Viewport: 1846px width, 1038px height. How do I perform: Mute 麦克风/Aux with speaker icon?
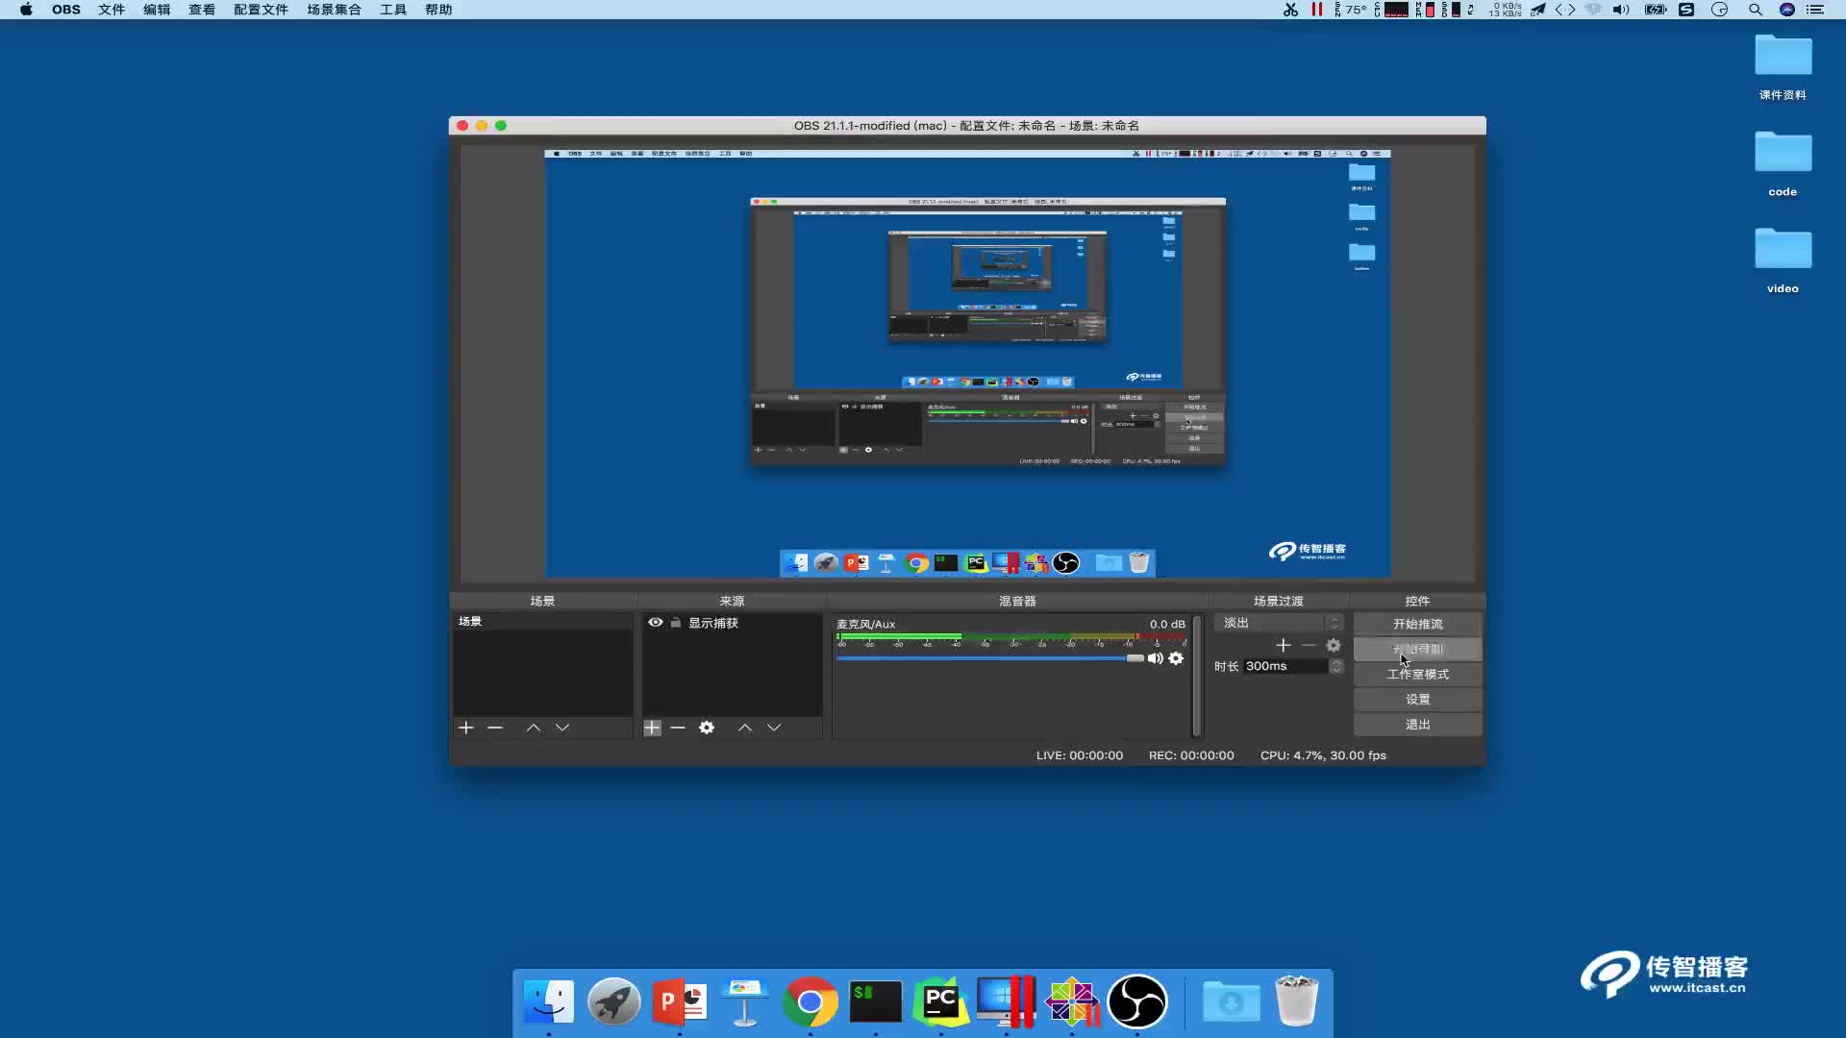point(1156,658)
